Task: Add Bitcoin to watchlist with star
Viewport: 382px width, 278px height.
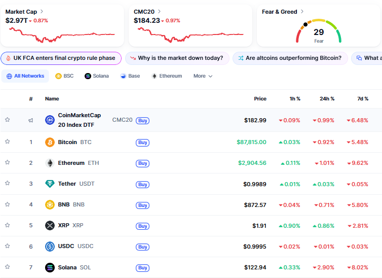Action: click(7, 142)
